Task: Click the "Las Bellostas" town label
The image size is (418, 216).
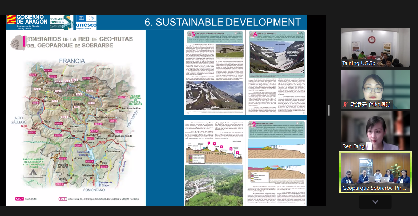Action: pos(58,152)
